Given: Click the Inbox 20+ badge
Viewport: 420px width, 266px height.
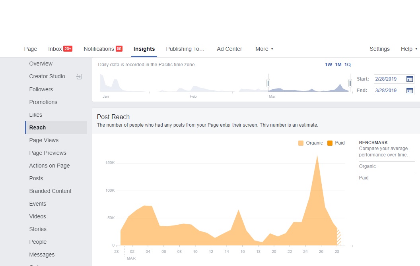Looking at the screenshot, I should (x=68, y=49).
